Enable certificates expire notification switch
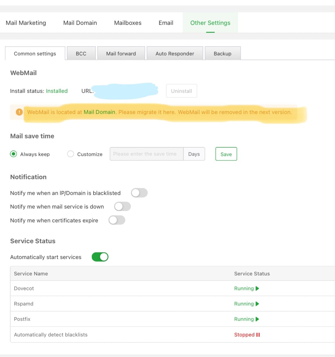This screenshot has height=357, width=335. pos(117,220)
